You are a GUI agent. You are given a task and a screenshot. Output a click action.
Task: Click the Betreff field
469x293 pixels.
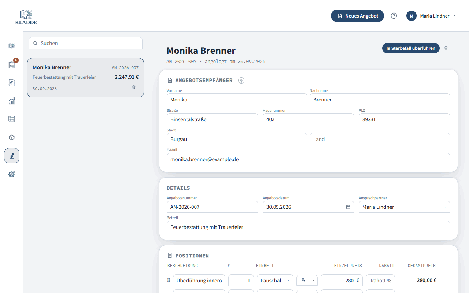309,227
